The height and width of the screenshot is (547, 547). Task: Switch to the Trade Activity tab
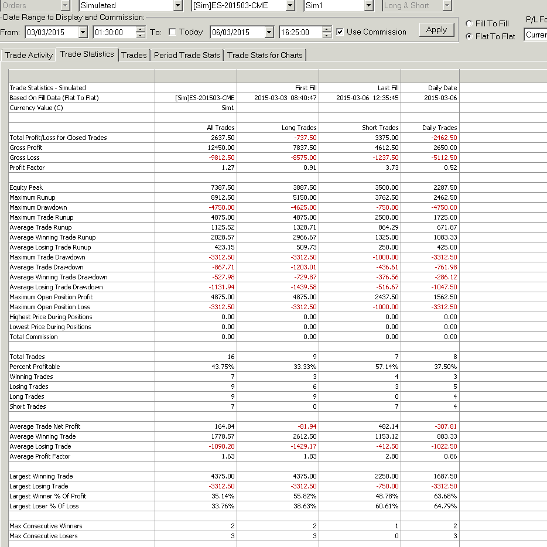[29, 55]
